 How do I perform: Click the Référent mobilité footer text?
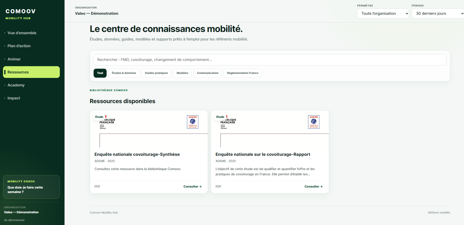click(439, 213)
